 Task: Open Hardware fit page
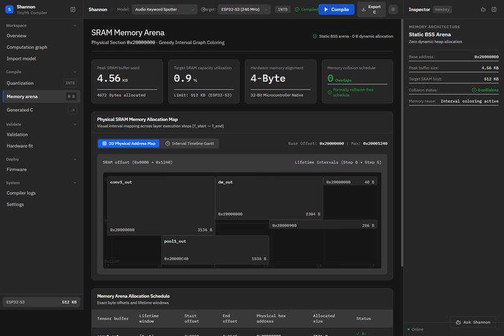(x=41, y=146)
